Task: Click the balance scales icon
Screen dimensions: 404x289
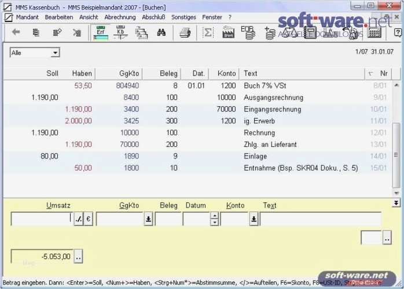Action: pyautogui.click(x=289, y=33)
